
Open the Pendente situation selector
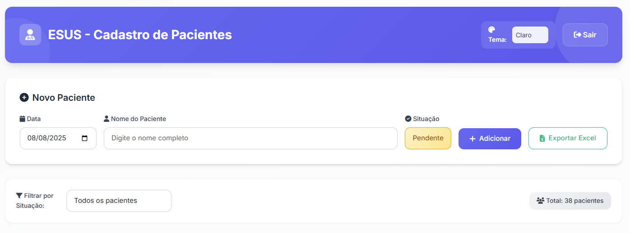pyautogui.click(x=428, y=138)
